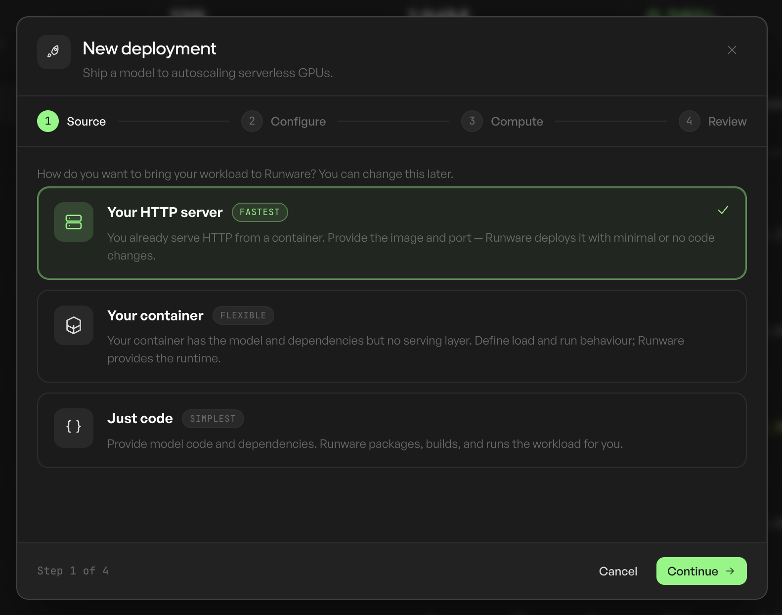Click the 'New deployment' title
Screen dimensions: 782x615
pos(149,48)
